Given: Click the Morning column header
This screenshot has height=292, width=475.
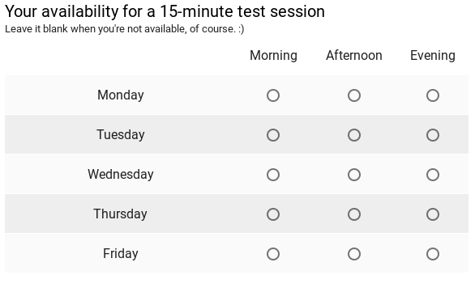Looking at the screenshot, I should 273,56.
